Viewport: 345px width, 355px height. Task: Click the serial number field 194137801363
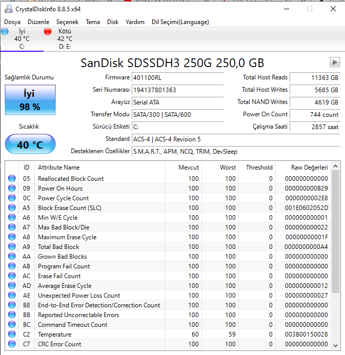coord(177,90)
